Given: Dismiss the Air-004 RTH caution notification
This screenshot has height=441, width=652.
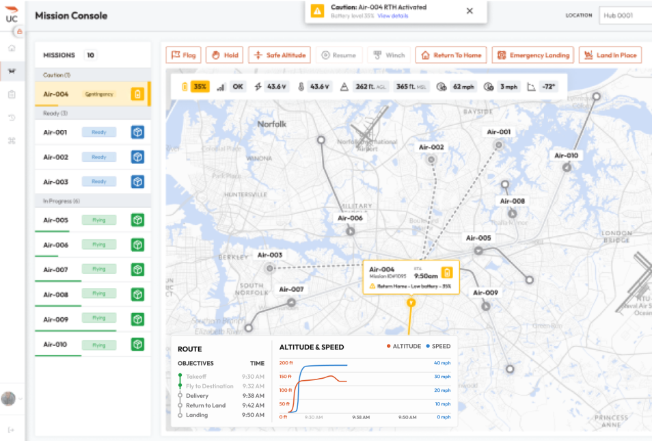Looking at the screenshot, I should tap(470, 11).
